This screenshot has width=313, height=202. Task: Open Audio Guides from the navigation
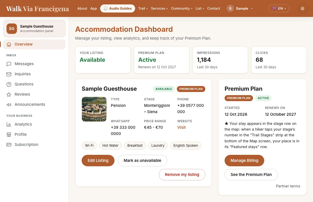click(x=118, y=8)
